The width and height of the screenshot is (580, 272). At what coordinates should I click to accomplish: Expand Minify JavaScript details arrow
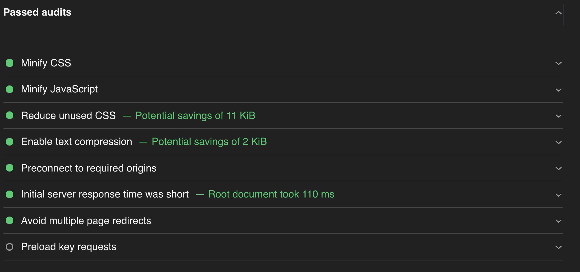click(x=558, y=90)
